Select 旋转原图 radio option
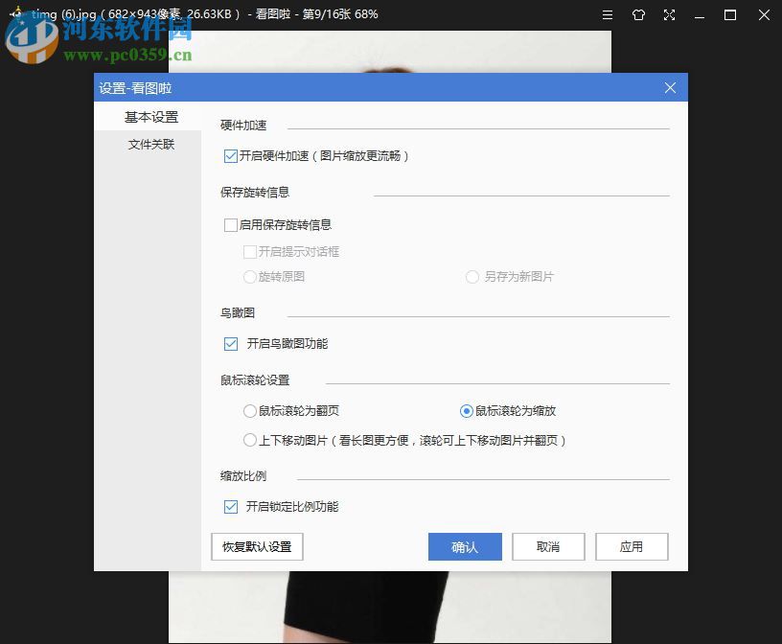 [250, 277]
